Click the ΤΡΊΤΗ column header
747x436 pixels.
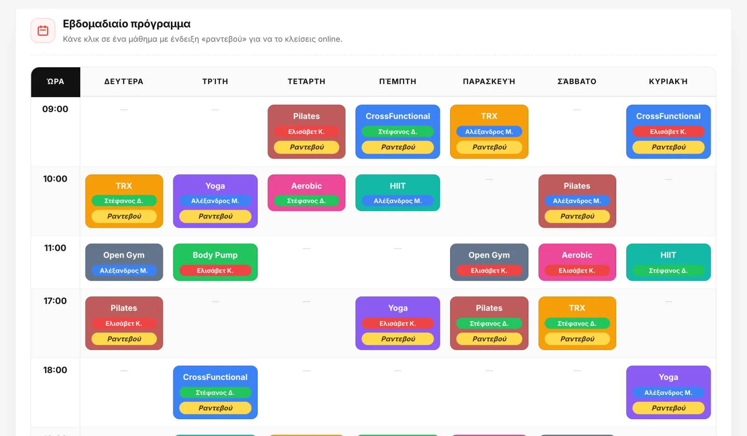click(x=215, y=82)
